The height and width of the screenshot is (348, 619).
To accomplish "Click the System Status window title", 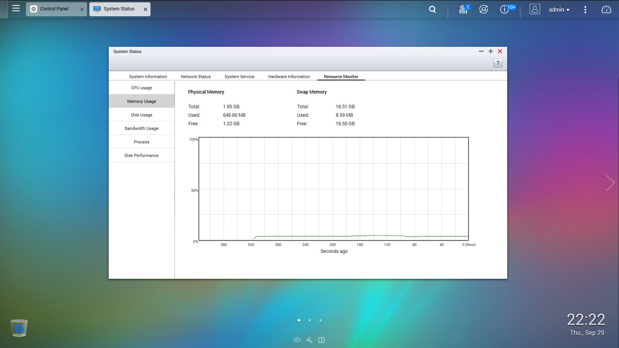I will [127, 51].
